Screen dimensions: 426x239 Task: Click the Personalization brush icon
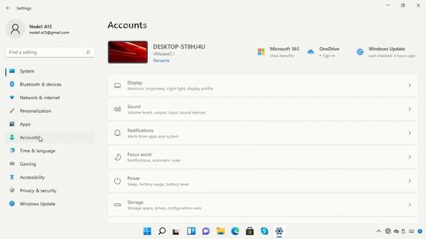tap(12, 111)
